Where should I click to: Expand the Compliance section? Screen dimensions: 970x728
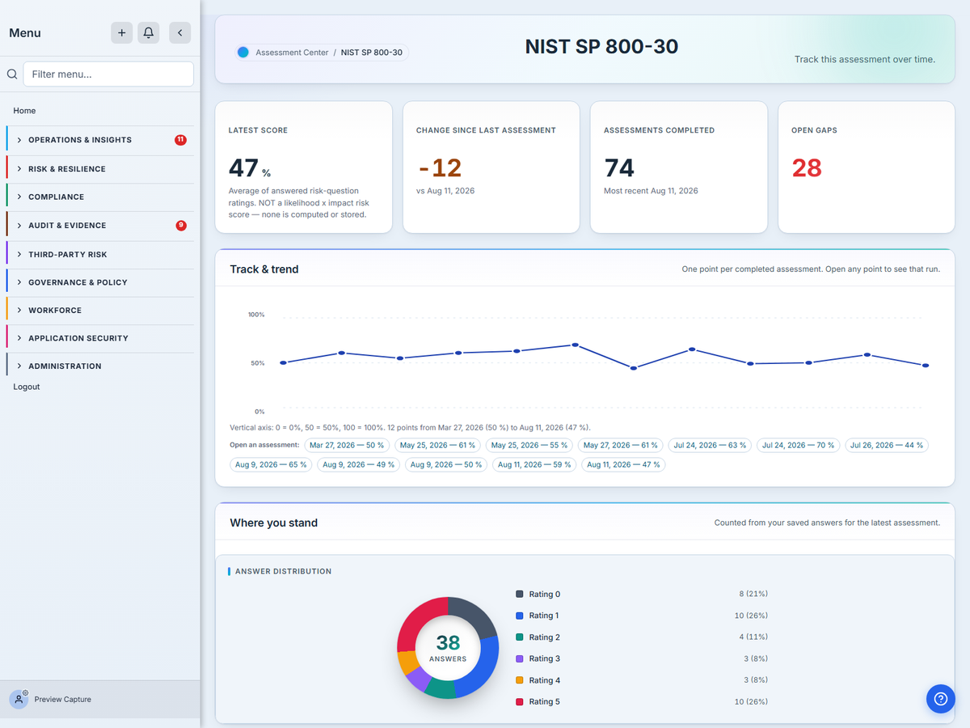coord(100,197)
